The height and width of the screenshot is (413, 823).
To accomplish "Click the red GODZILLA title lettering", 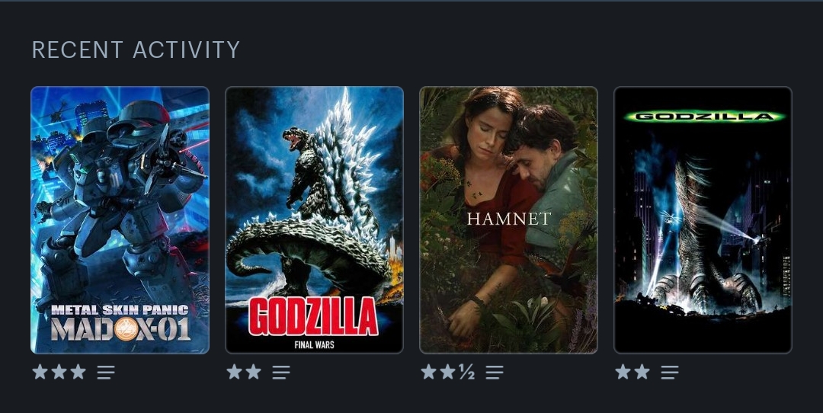I will [x=313, y=316].
